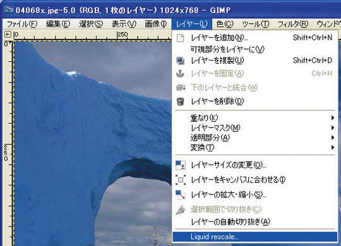The width and height of the screenshot is (341, 246).
Task: Click the layer boundary size icon
Action: [x=181, y=165]
